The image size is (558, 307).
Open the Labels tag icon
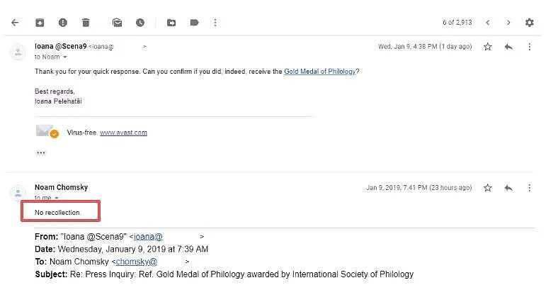(194, 23)
